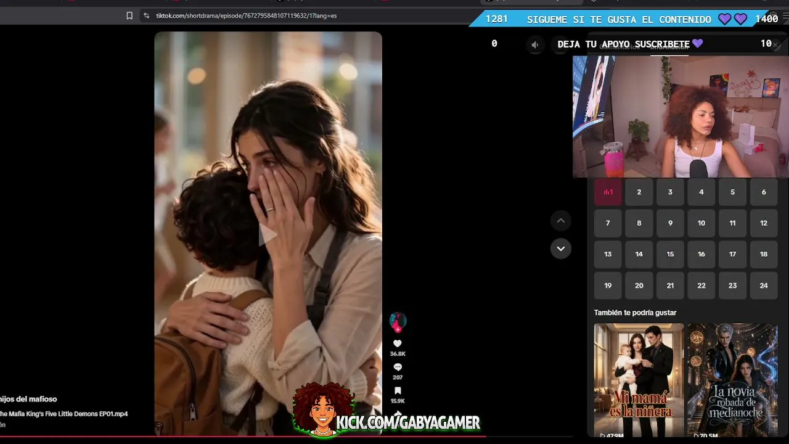
Task: Play episode 15 from the list
Action: tap(670, 254)
